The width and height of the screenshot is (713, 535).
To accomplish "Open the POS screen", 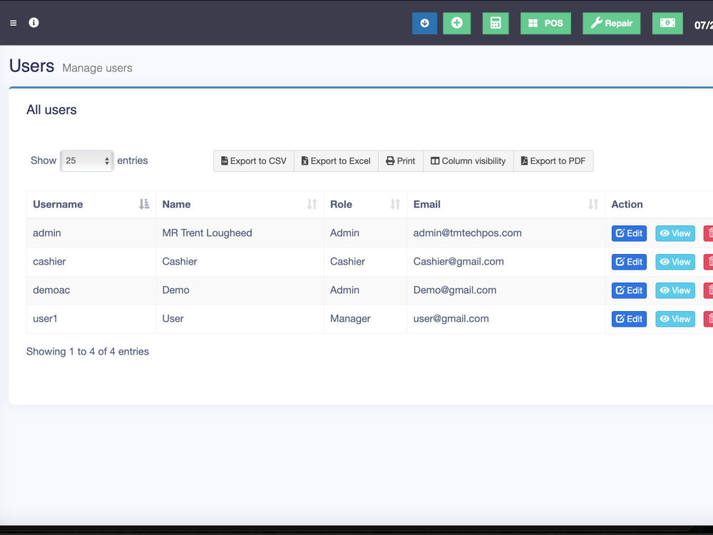I will pyautogui.click(x=545, y=24).
